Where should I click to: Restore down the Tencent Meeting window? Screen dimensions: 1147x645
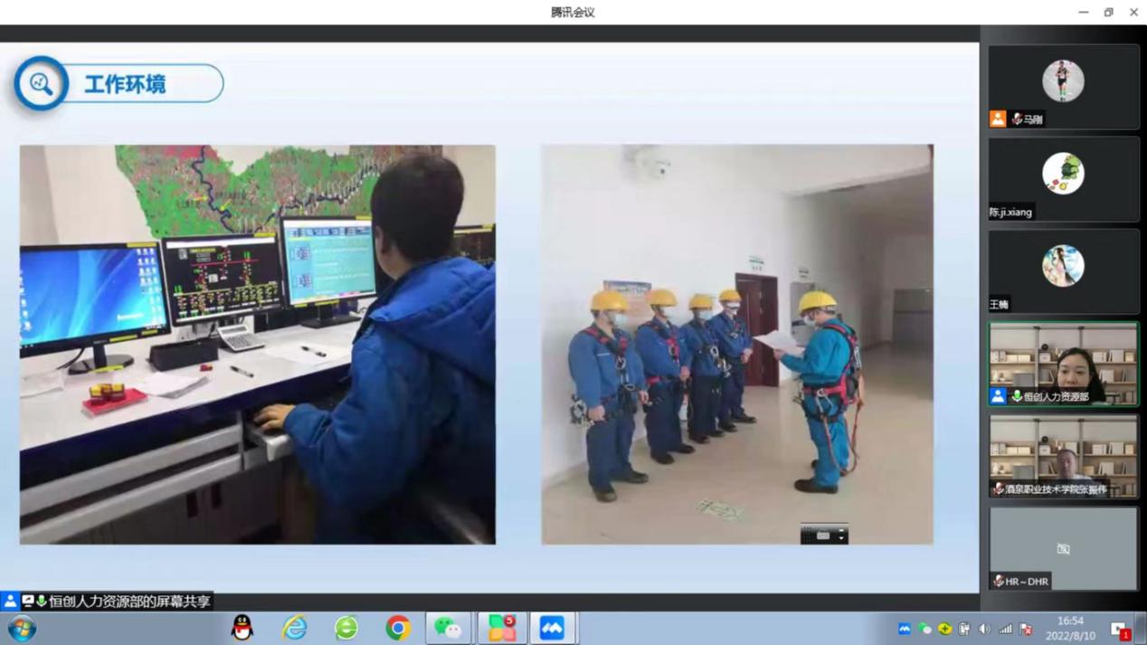(x=1108, y=12)
